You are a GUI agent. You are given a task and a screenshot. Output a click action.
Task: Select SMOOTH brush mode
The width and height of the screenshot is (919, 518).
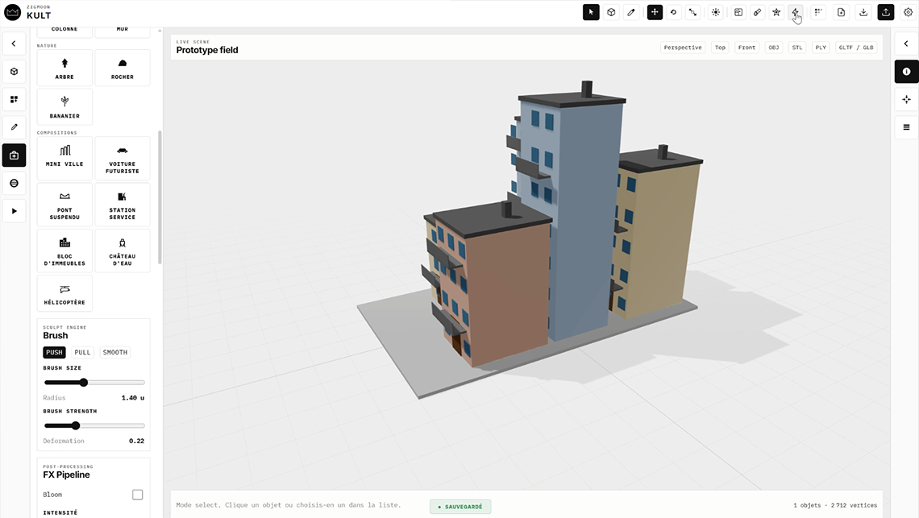pyautogui.click(x=115, y=352)
